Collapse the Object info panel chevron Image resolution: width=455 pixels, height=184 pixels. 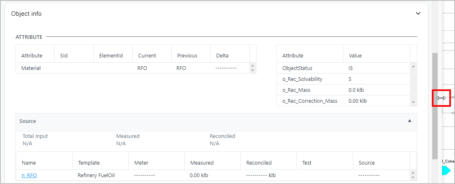[x=418, y=13]
